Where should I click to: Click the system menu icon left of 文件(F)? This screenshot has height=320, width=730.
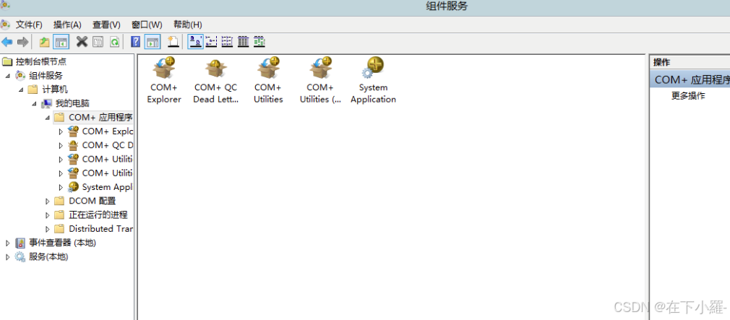[5, 24]
